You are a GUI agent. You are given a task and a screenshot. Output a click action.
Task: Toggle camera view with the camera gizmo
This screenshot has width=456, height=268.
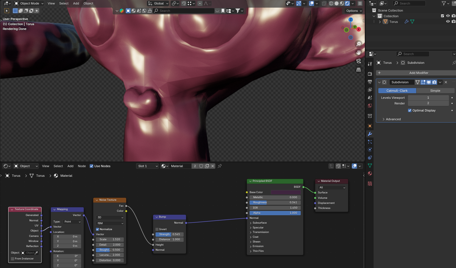[x=359, y=61]
